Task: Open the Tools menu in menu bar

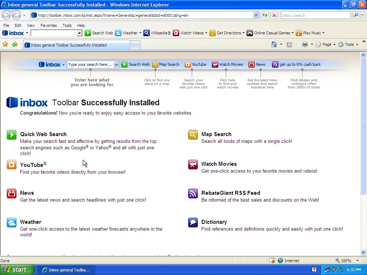Action: (67, 25)
